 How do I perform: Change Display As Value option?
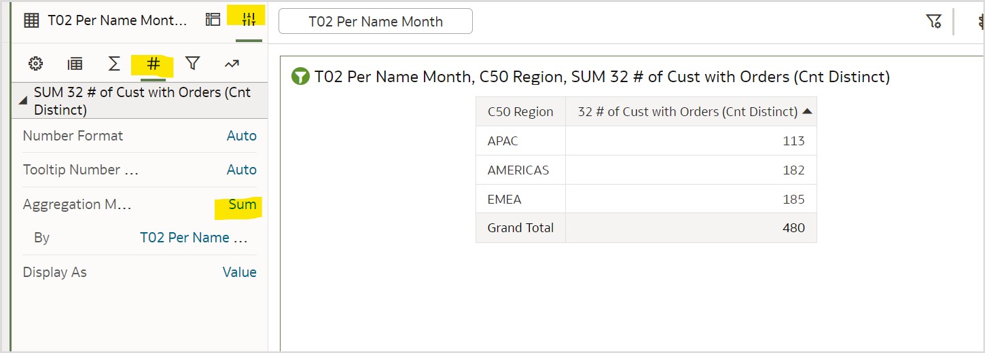point(239,272)
